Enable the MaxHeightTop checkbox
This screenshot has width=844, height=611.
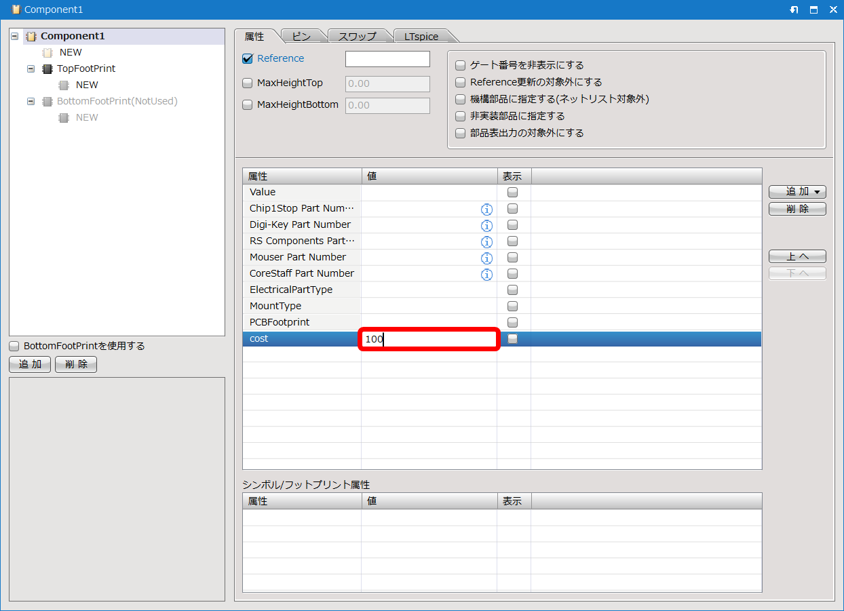[x=248, y=83]
